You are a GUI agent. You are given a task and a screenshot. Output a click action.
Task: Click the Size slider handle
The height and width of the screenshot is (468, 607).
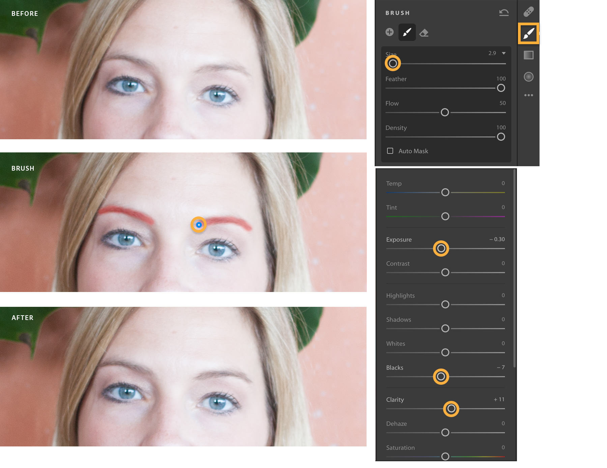coord(393,63)
